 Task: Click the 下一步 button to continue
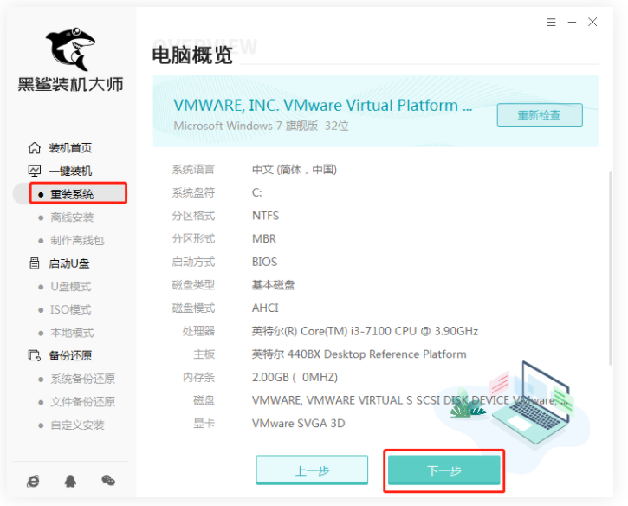point(443,470)
